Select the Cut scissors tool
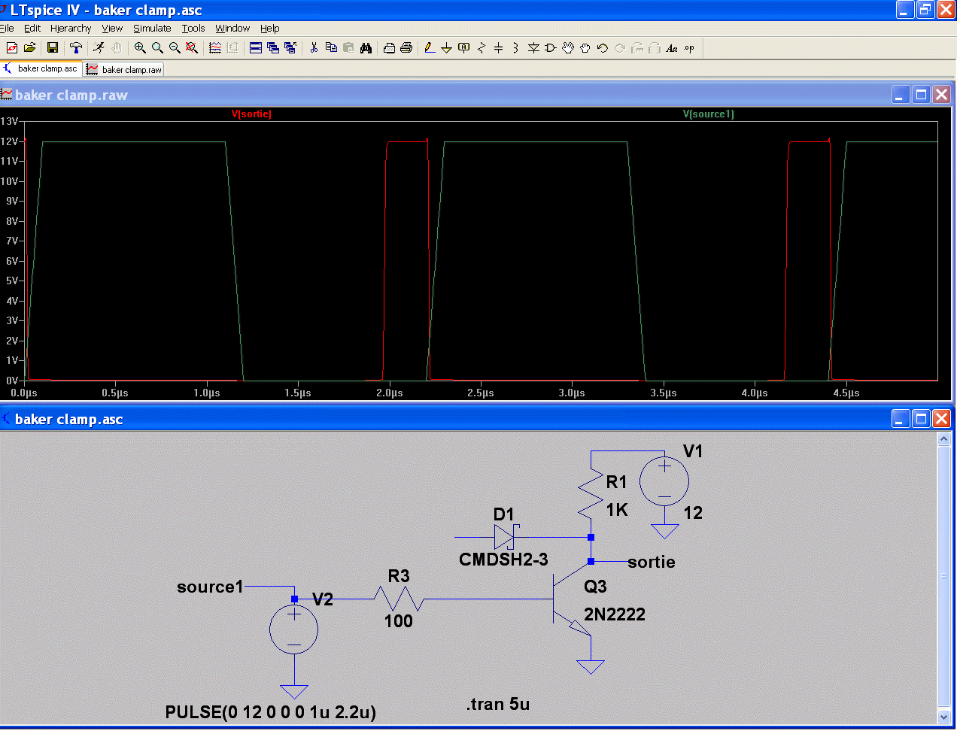The image size is (957, 731). point(314,48)
